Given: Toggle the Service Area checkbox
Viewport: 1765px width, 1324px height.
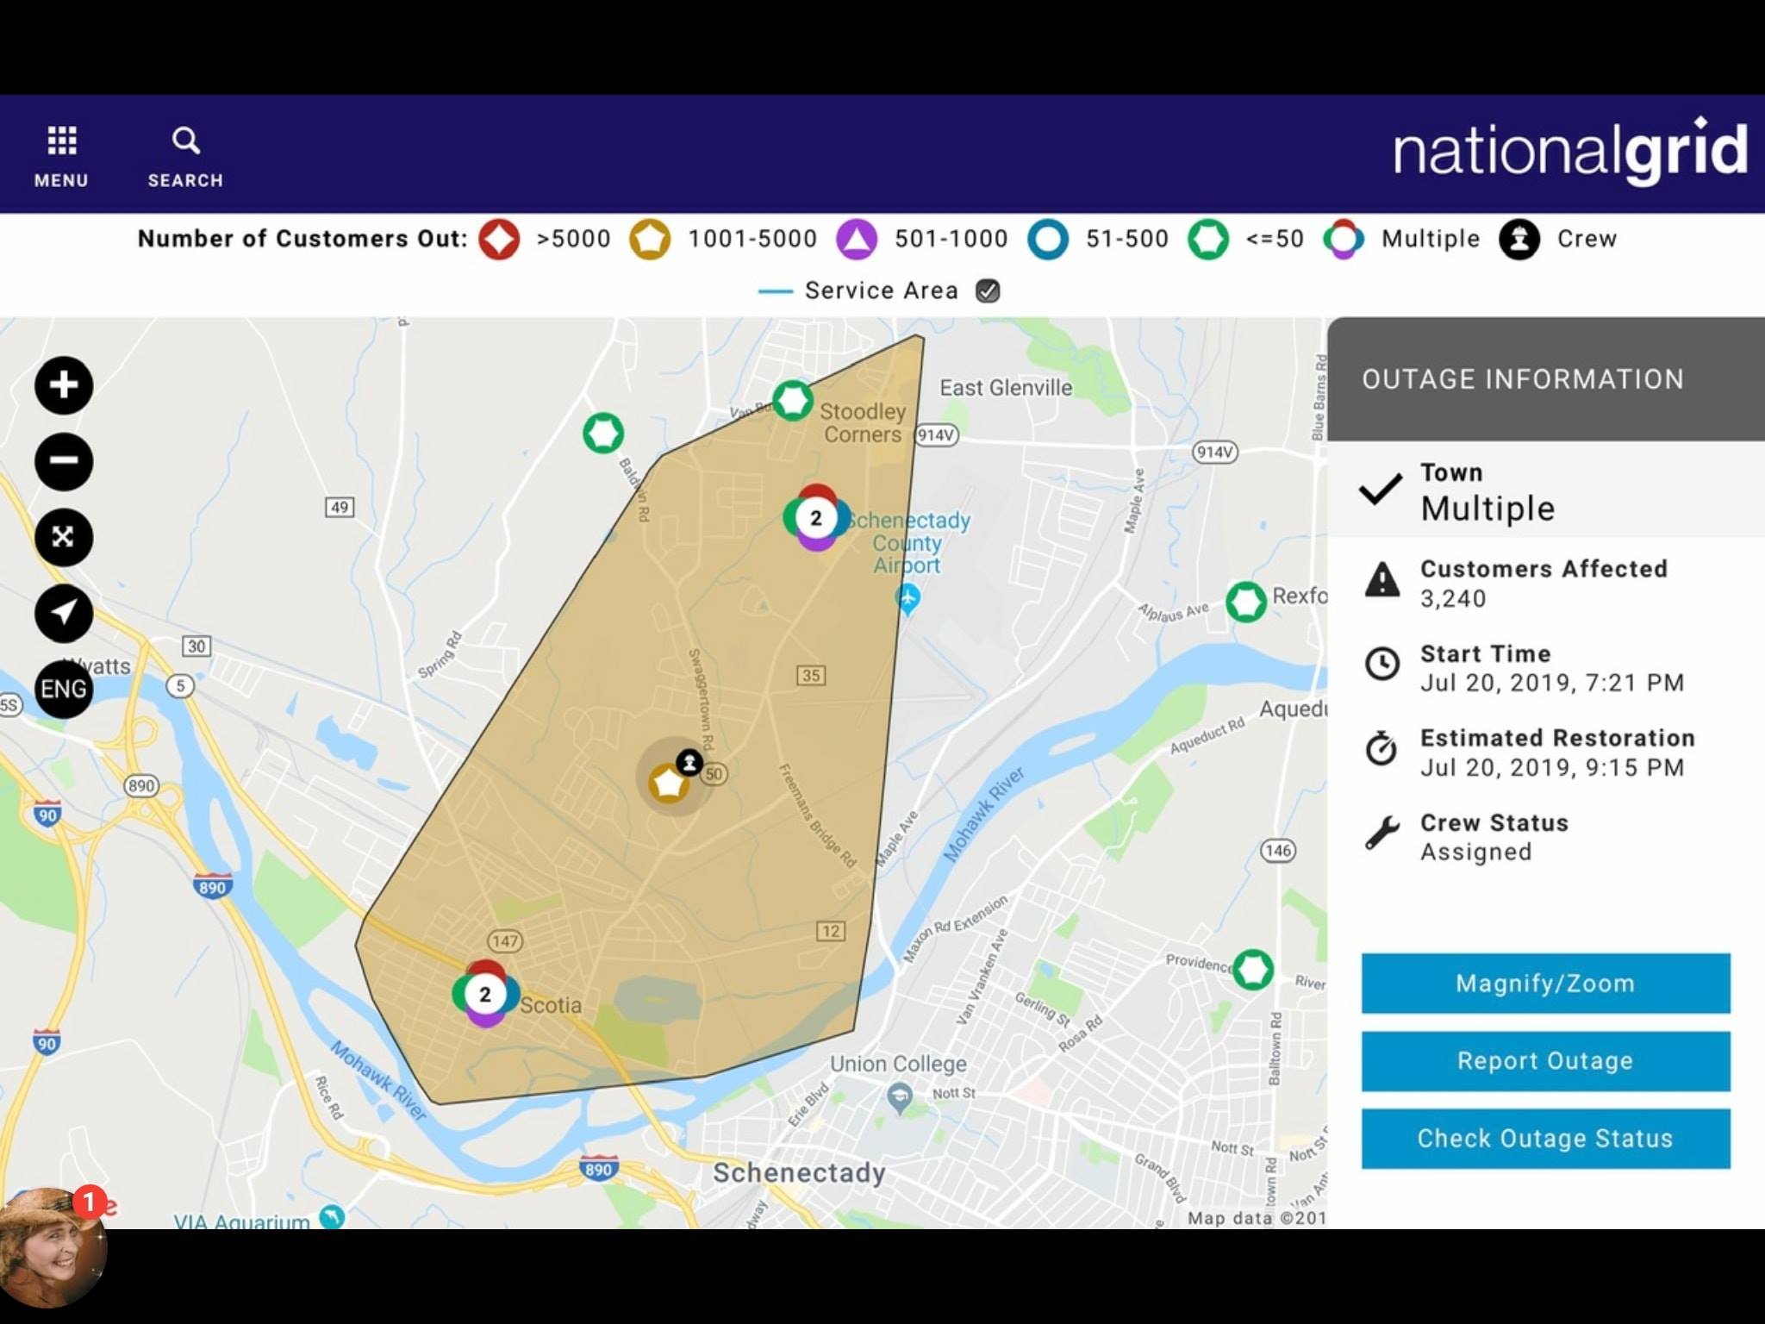Looking at the screenshot, I should coord(988,291).
